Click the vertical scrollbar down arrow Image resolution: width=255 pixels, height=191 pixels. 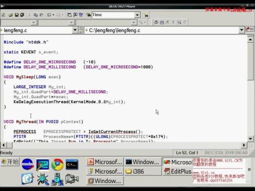(250, 139)
